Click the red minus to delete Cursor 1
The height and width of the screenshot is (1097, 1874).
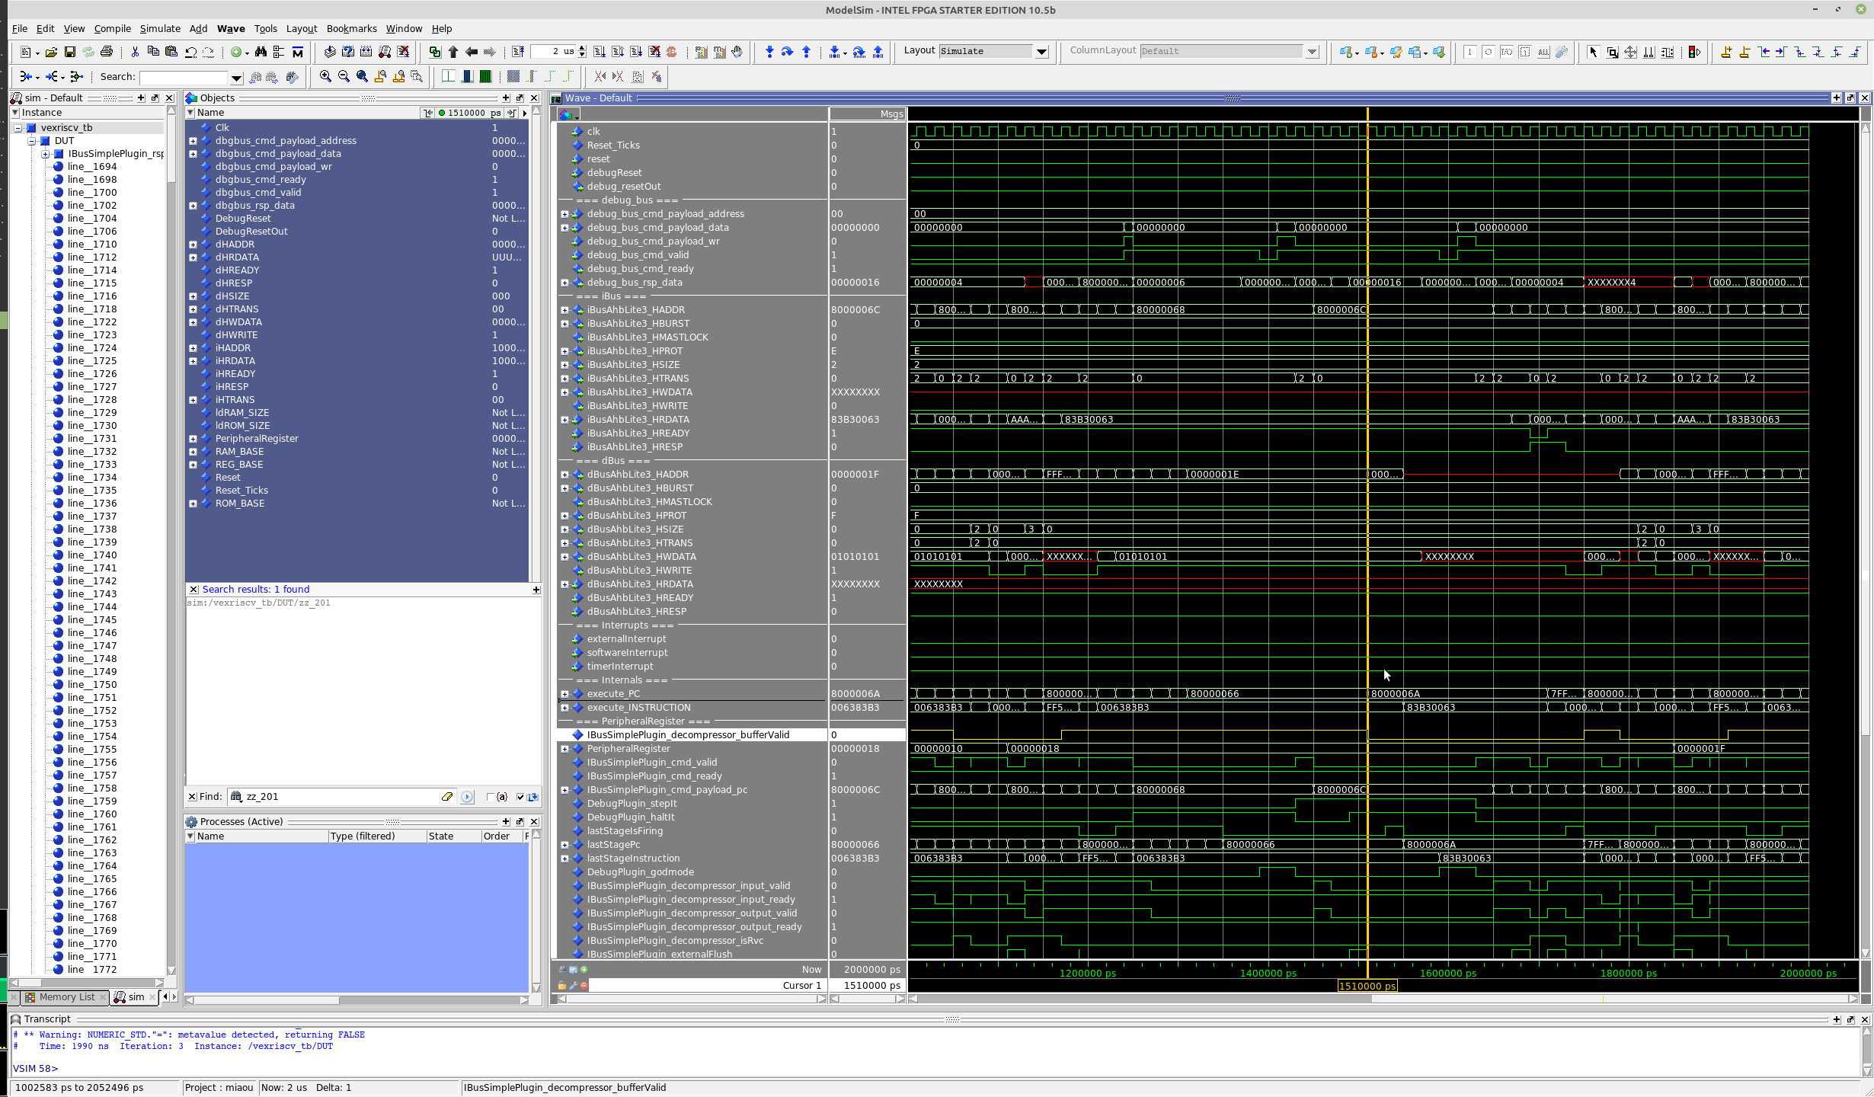583,985
